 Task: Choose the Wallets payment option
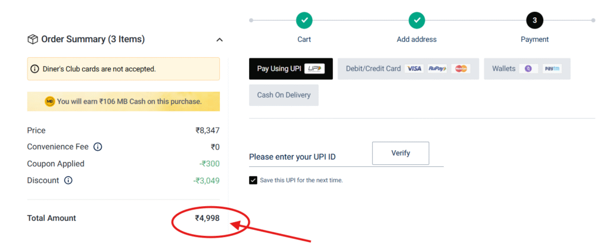[527, 69]
